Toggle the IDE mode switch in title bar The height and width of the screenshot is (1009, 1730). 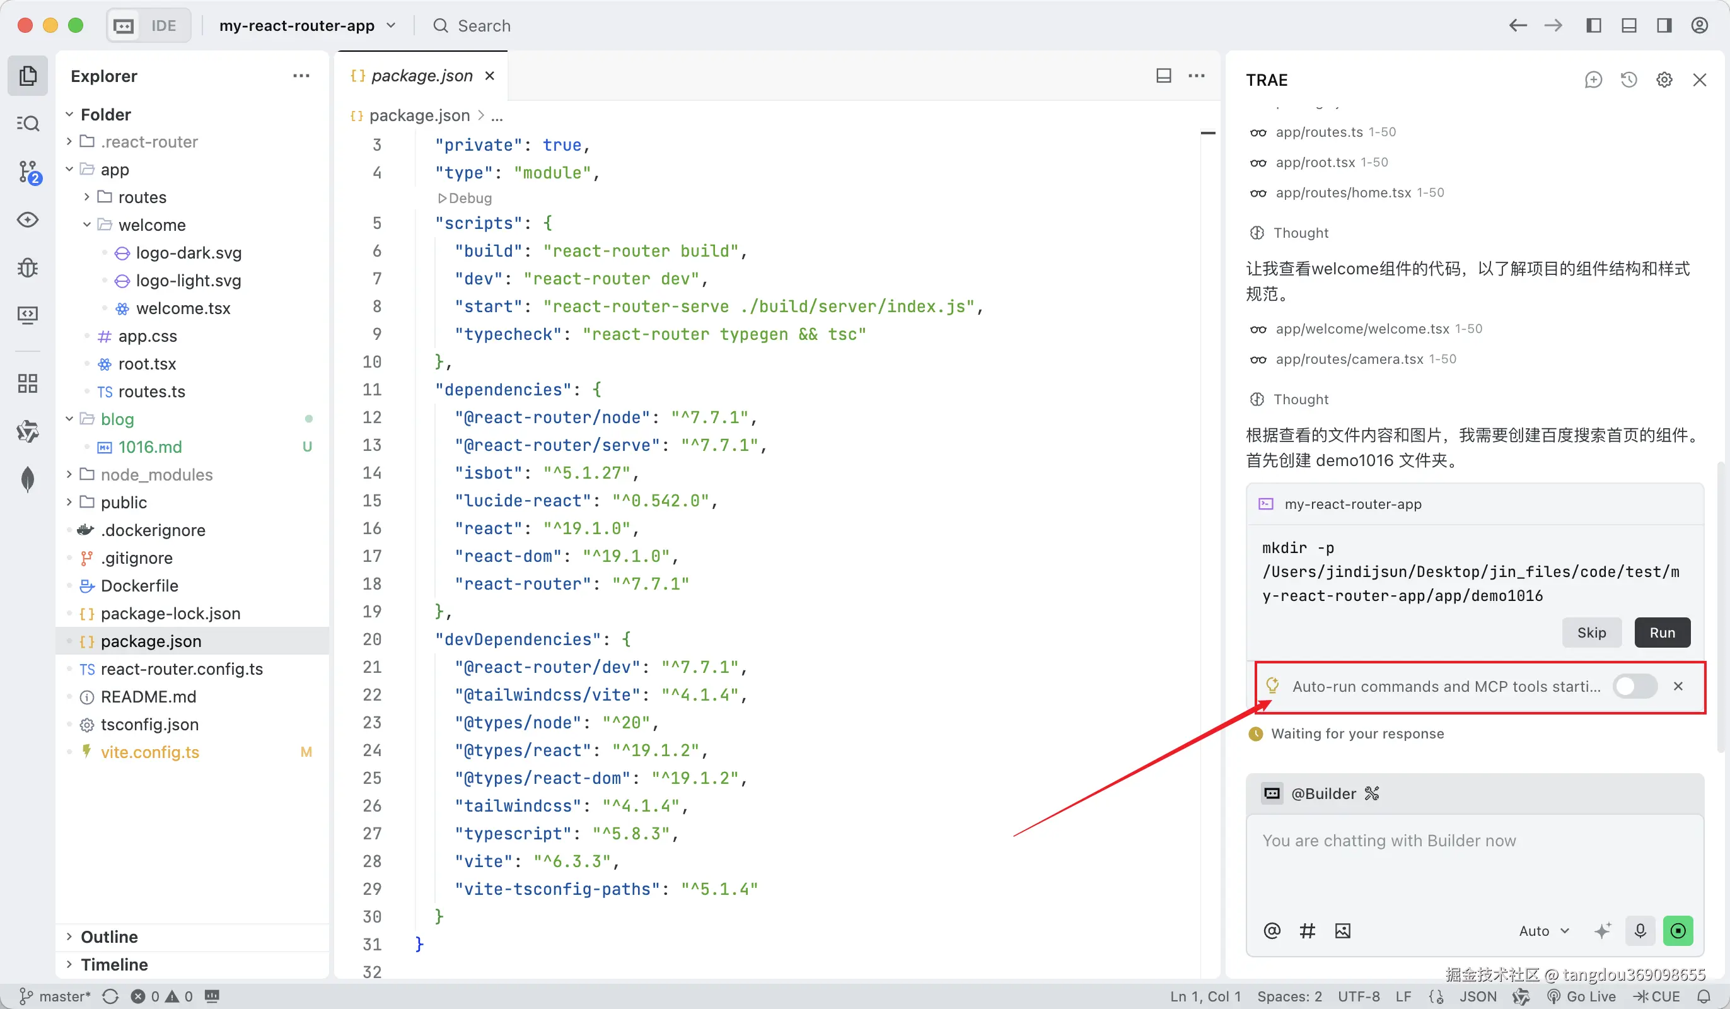click(x=148, y=26)
